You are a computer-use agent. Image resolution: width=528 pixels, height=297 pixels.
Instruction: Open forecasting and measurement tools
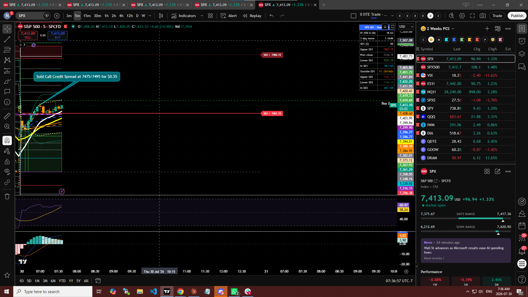pyautogui.click(x=7, y=71)
